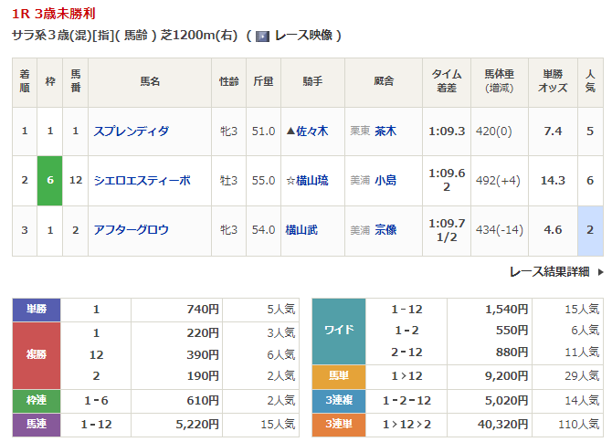Select the red 複勝 payout label
Viewport: 612px width, 442px height.
click(x=37, y=355)
